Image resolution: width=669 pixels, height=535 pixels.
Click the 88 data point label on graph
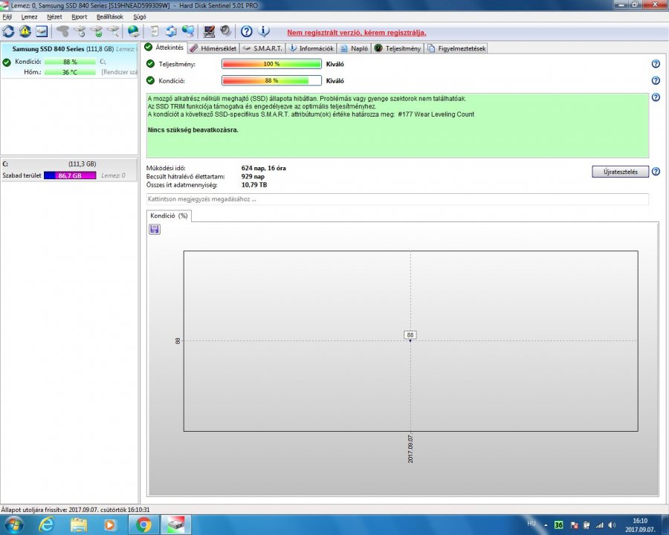410,335
